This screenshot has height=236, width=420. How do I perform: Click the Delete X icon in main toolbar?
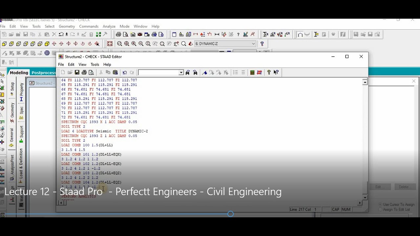[54, 34]
